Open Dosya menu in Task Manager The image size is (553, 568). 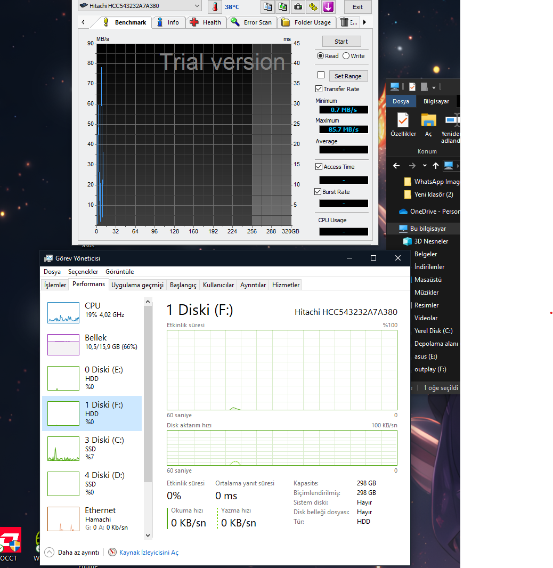[x=52, y=272]
